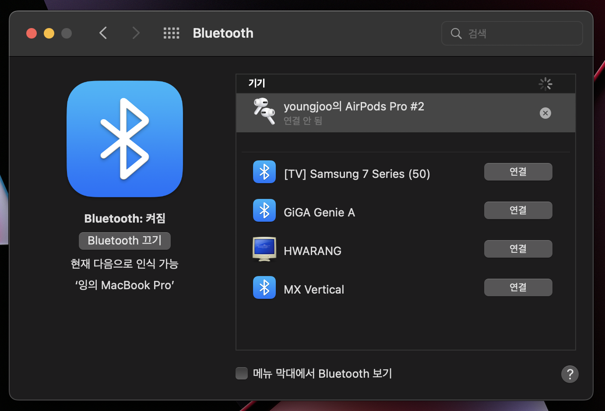Viewport: 605px width, 411px height.
Task: Go back with the left chevron
Action: click(x=103, y=33)
